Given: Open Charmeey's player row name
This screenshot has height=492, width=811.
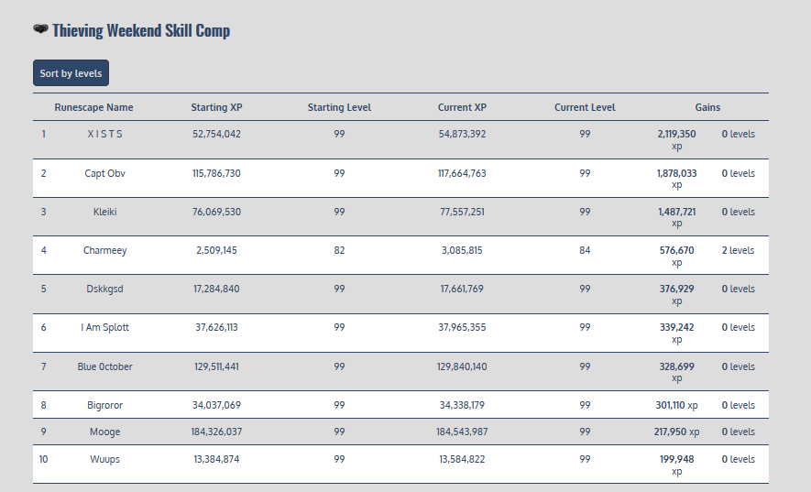Looking at the screenshot, I should [x=104, y=250].
